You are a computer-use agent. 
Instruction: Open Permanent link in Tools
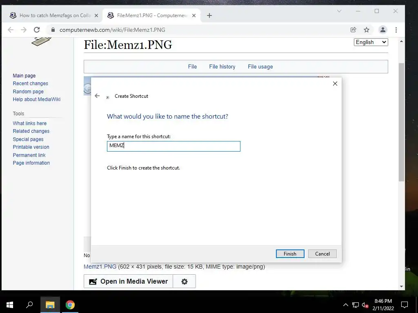tap(29, 155)
